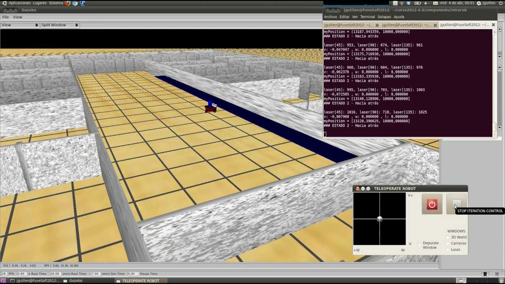Open the Sistema menu

56,3
